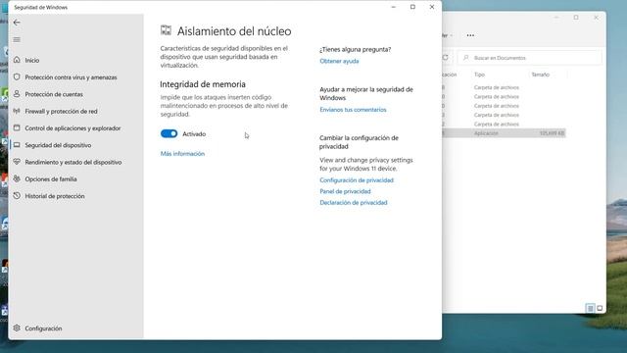
Task: Select the Aplicación row in Explorer
Action: [504, 133]
